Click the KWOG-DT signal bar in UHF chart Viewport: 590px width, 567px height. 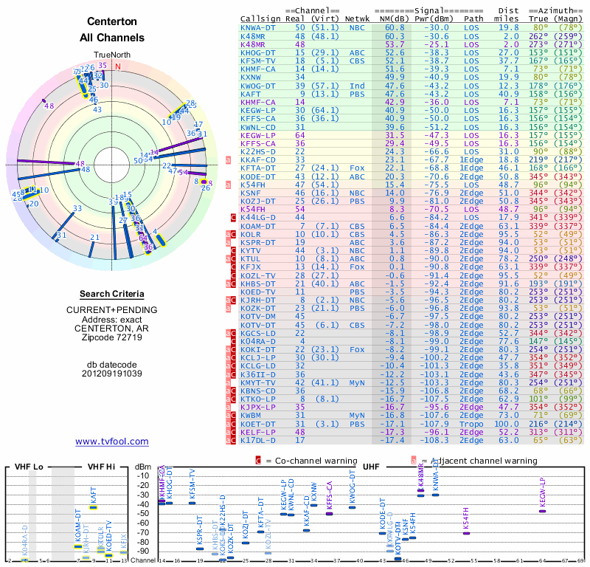click(x=353, y=507)
